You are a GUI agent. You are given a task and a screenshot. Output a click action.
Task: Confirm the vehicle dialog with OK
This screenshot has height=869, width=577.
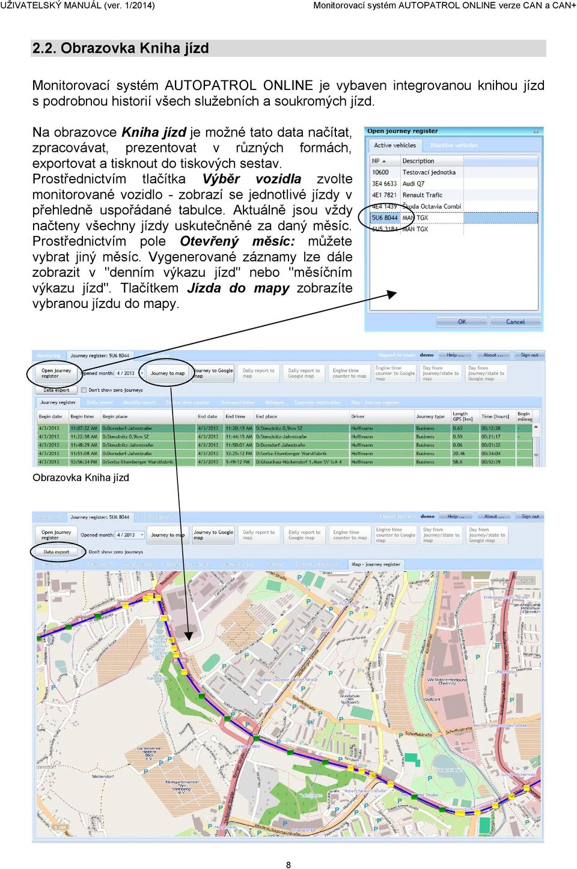[462, 322]
